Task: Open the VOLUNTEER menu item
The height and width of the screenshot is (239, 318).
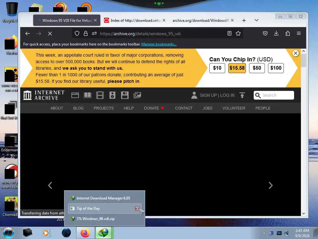Action: [234, 108]
